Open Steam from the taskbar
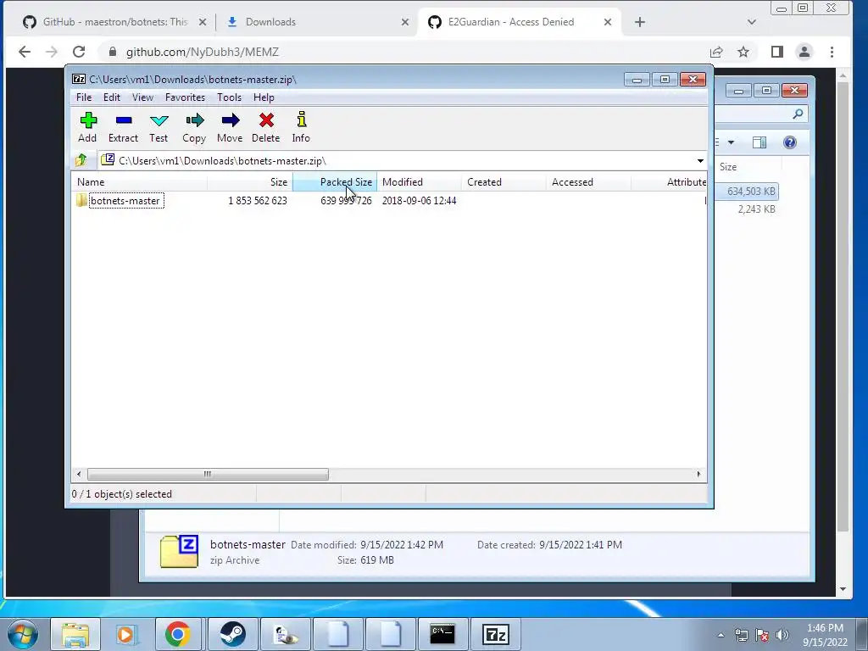The height and width of the screenshot is (651, 868). coord(232,634)
